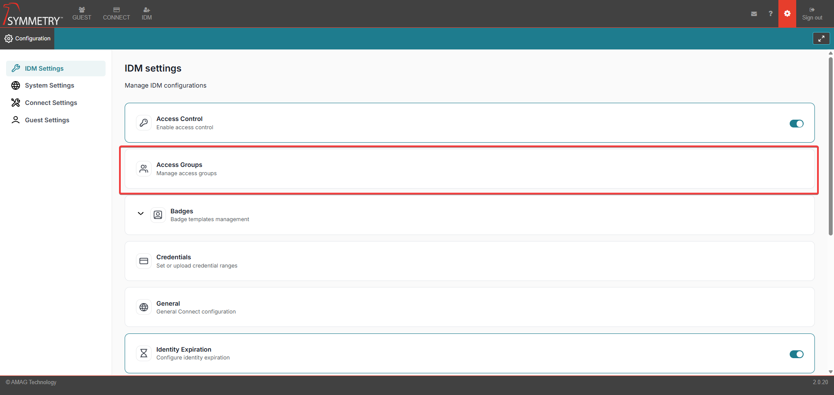
Task: Click the mail envelope icon in header
Action: [x=754, y=14]
